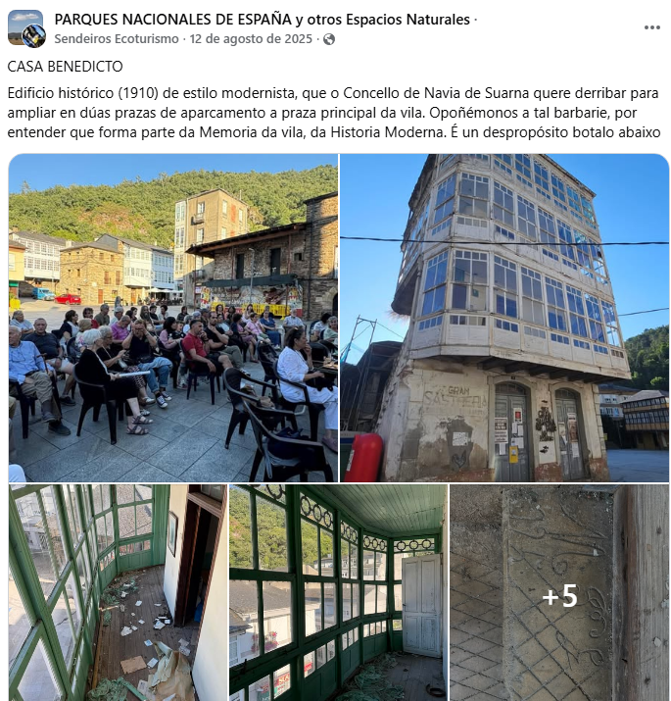Viewport: 671px width, 701px height.
Task: Open the group profile picture avatar
Action: (x=26, y=28)
